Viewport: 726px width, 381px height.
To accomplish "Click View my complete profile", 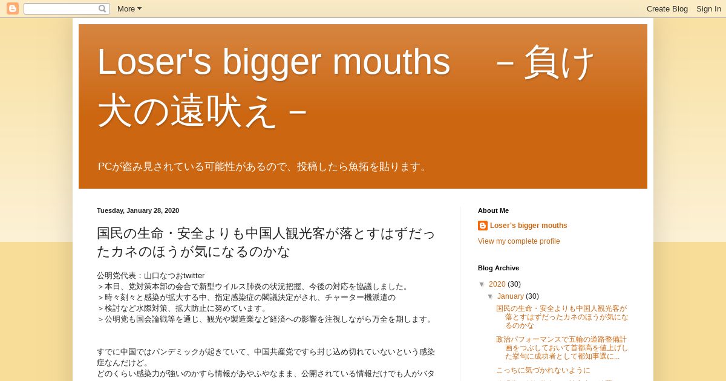I will tap(519, 241).
